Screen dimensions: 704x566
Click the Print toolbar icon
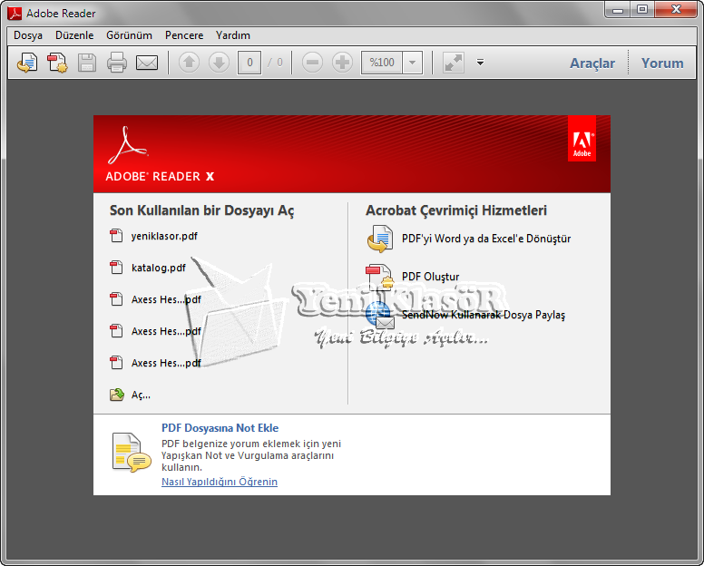[117, 63]
